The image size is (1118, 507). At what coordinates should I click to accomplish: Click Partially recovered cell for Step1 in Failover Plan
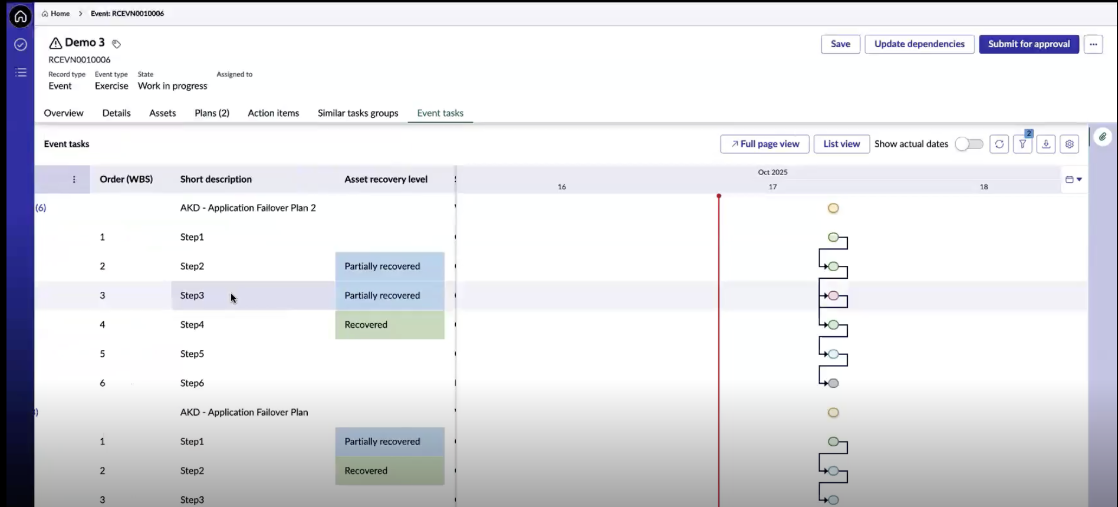point(390,442)
